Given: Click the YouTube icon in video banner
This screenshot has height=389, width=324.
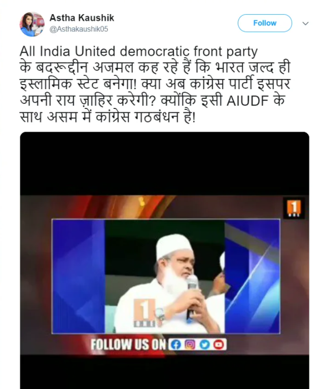Looking at the screenshot, I should pyautogui.click(x=219, y=344).
